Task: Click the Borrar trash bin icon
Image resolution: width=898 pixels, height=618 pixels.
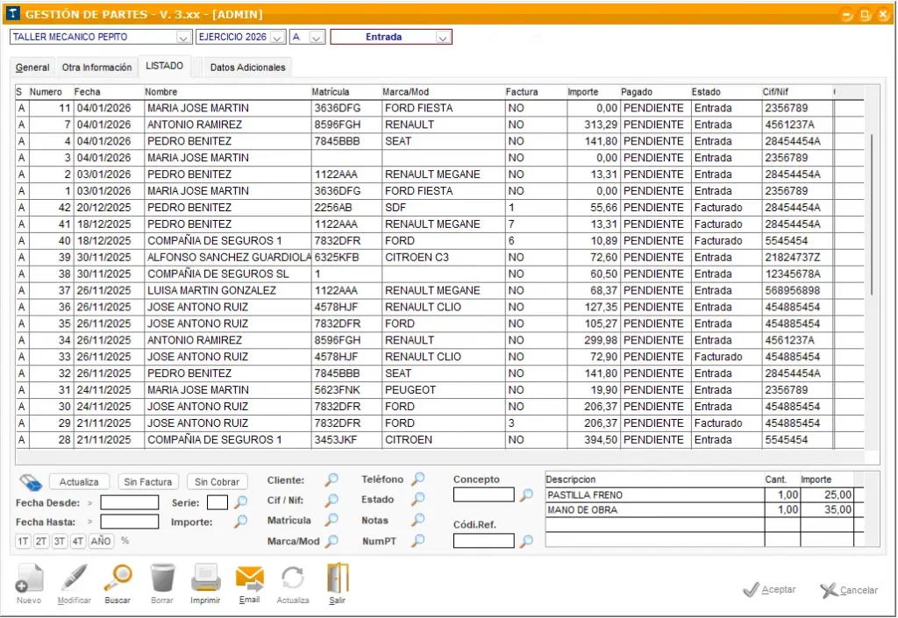Action: coord(162,579)
